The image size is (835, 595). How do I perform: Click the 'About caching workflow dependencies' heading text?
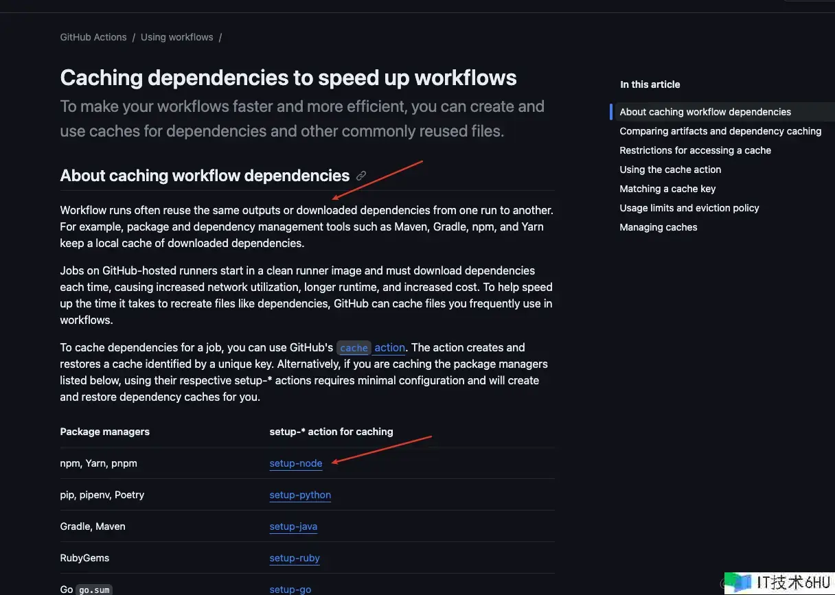point(205,176)
